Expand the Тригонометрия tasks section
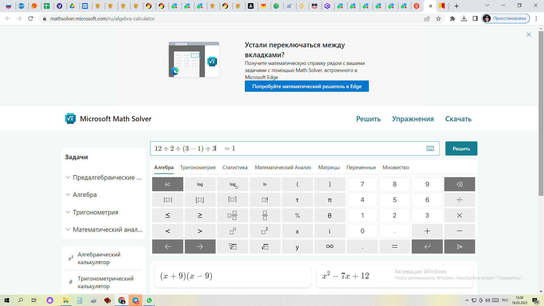 tap(95, 212)
